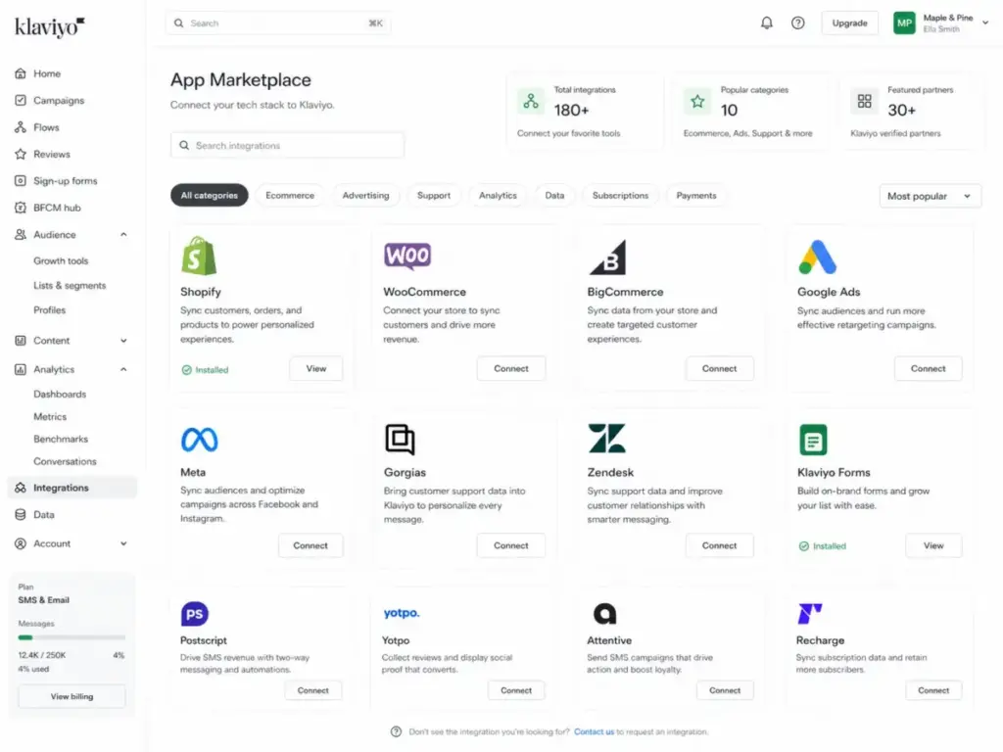Viewport: 1003px width, 752px height.
Task: Collapse the Audience sidebar section
Action: (x=123, y=235)
